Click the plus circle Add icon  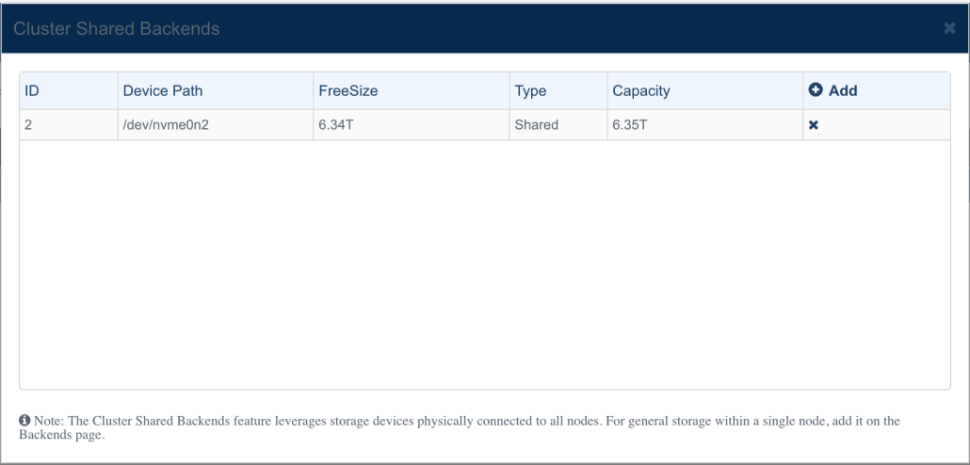(816, 90)
